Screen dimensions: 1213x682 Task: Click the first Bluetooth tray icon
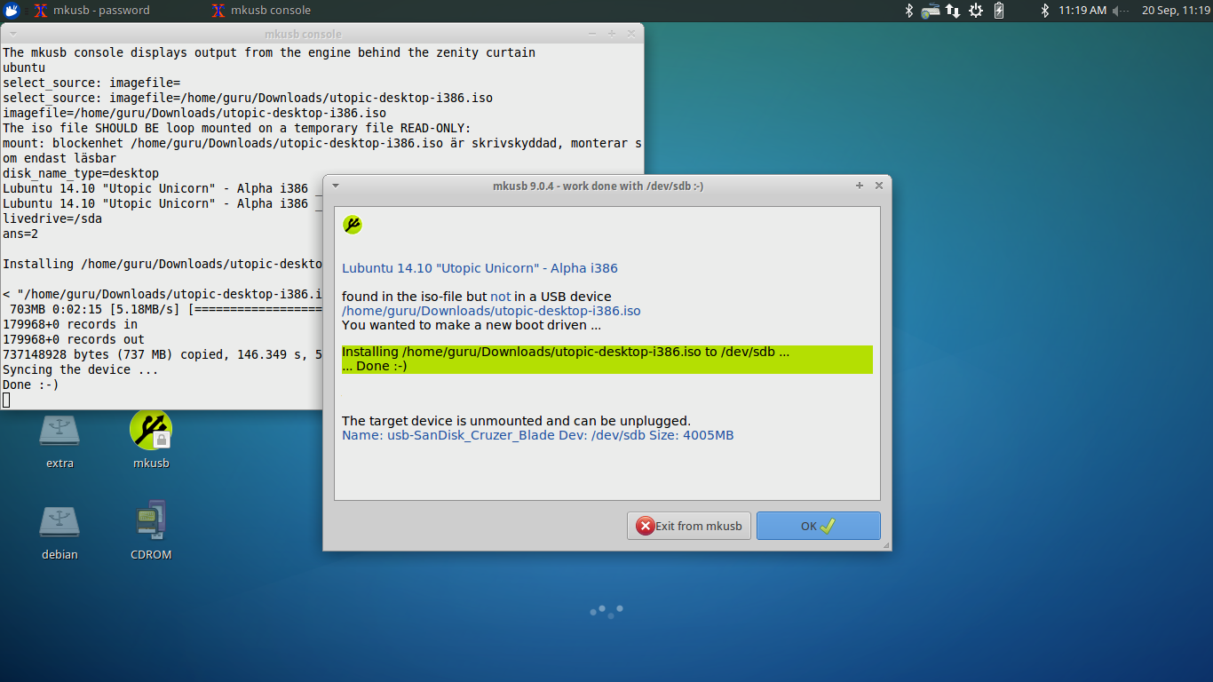click(908, 11)
